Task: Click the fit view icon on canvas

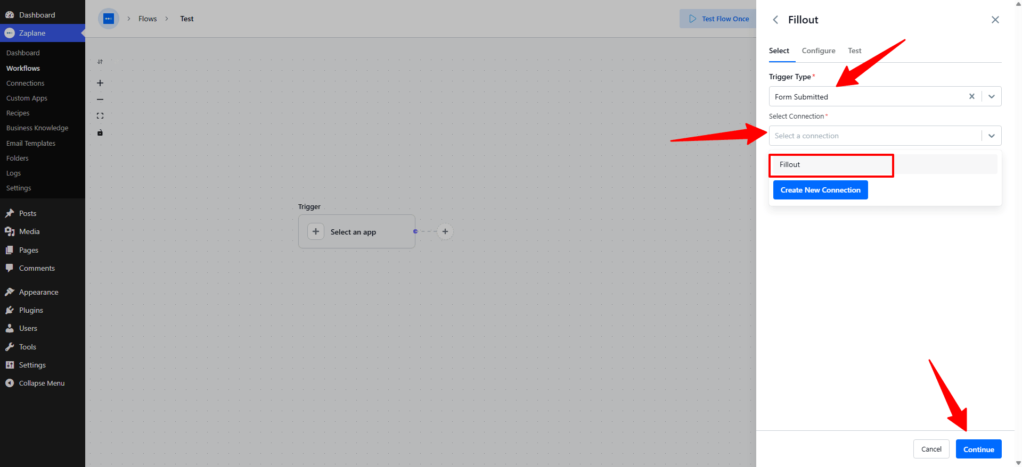Action: pos(100,116)
